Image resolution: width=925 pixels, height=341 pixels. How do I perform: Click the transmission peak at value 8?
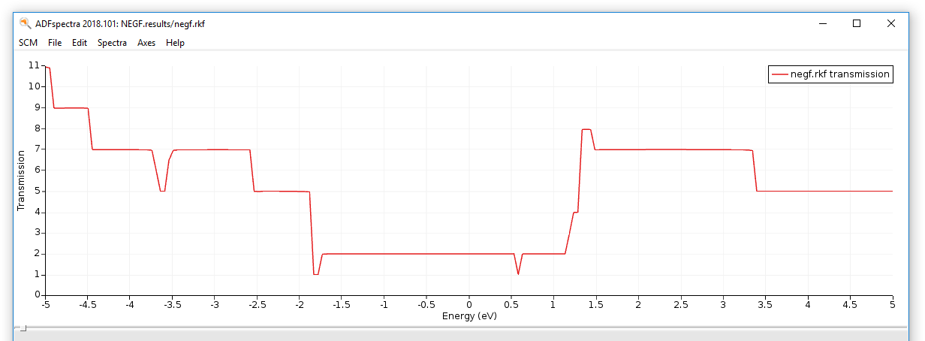click(x=586, y=129)
